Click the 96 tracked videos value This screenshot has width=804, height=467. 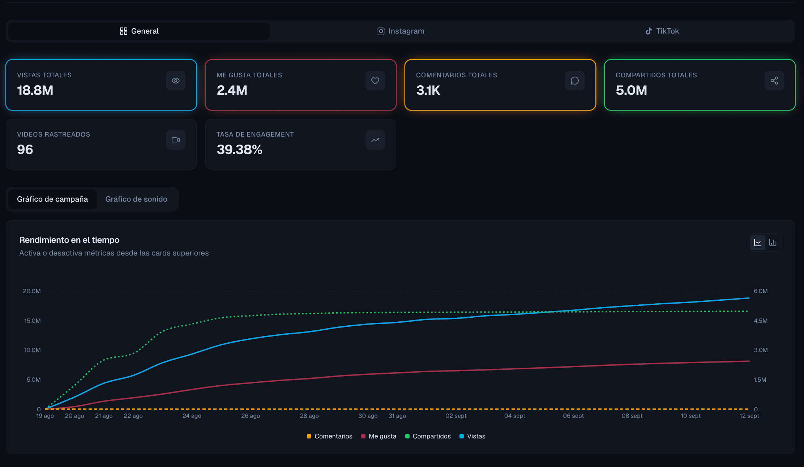pos(25,150)
